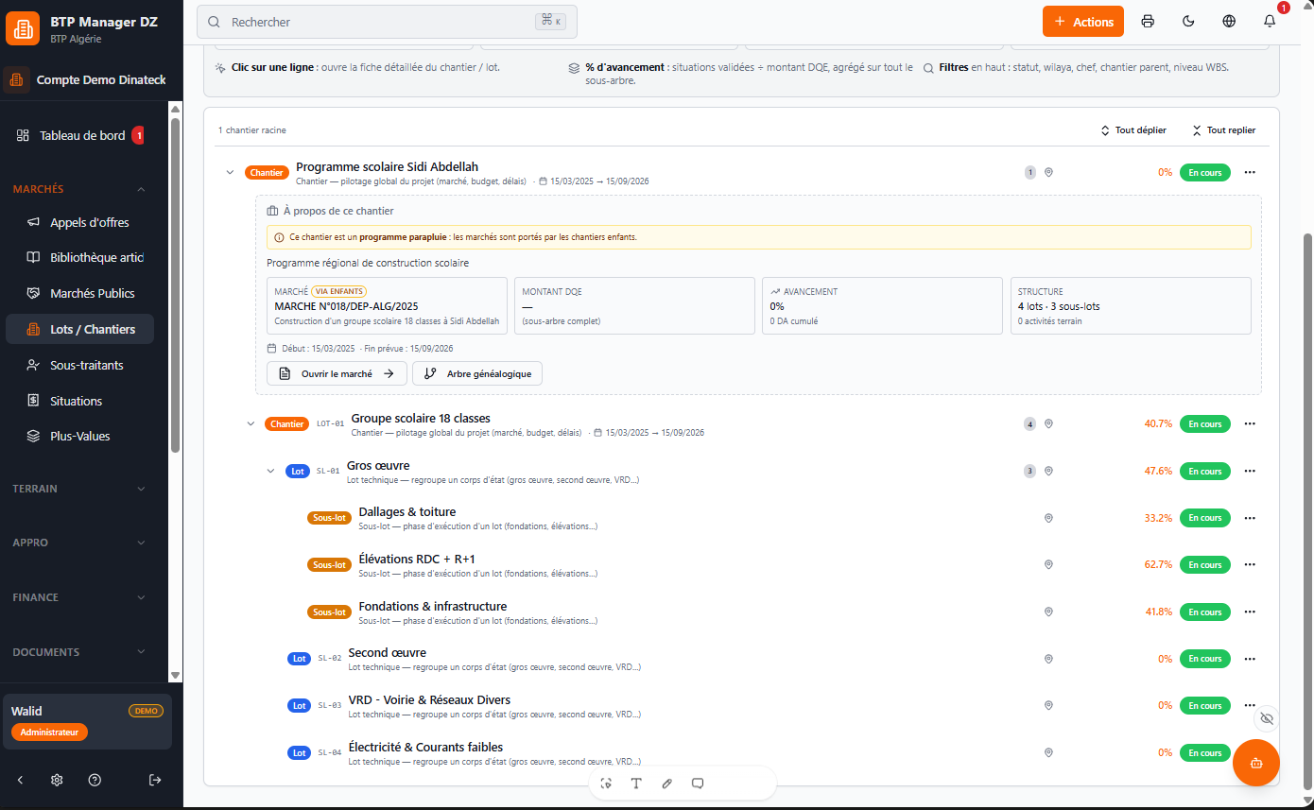Open three-dot menu for Élévations RDC + R+1

[x=1250, y=564]
